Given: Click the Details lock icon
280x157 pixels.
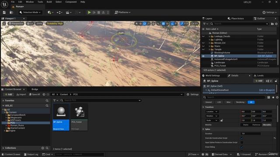Looking at the screenshot, I should click(276, 81).
